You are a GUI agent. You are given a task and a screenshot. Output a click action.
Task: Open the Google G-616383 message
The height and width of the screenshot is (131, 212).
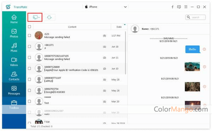[54, 92]
